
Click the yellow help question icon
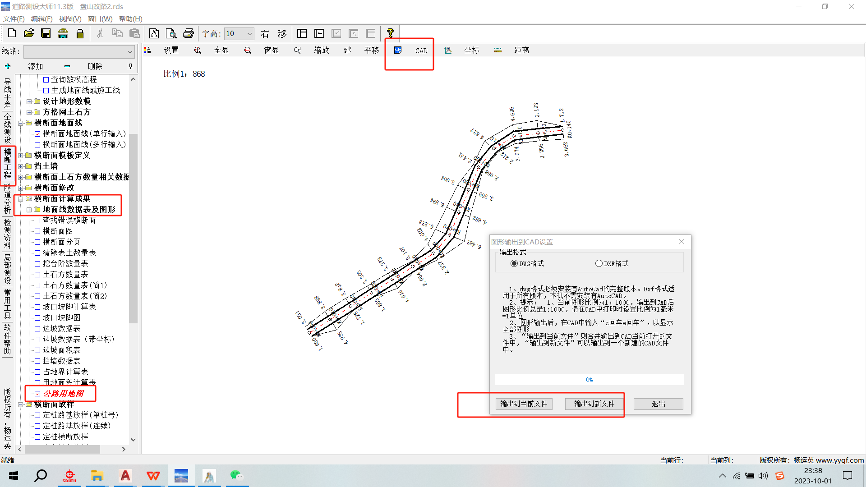pyautogui.click(x=390, y=33)
